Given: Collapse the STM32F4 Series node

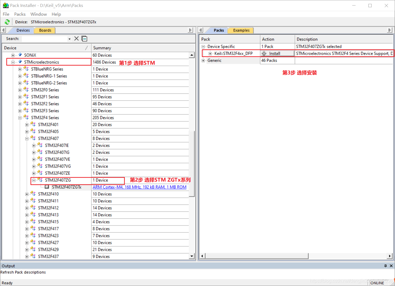Looking at the screenshot, I should tap(20, 118).
